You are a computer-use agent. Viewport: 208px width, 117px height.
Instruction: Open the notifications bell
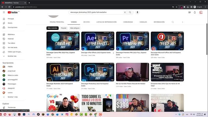pos(195,12)
